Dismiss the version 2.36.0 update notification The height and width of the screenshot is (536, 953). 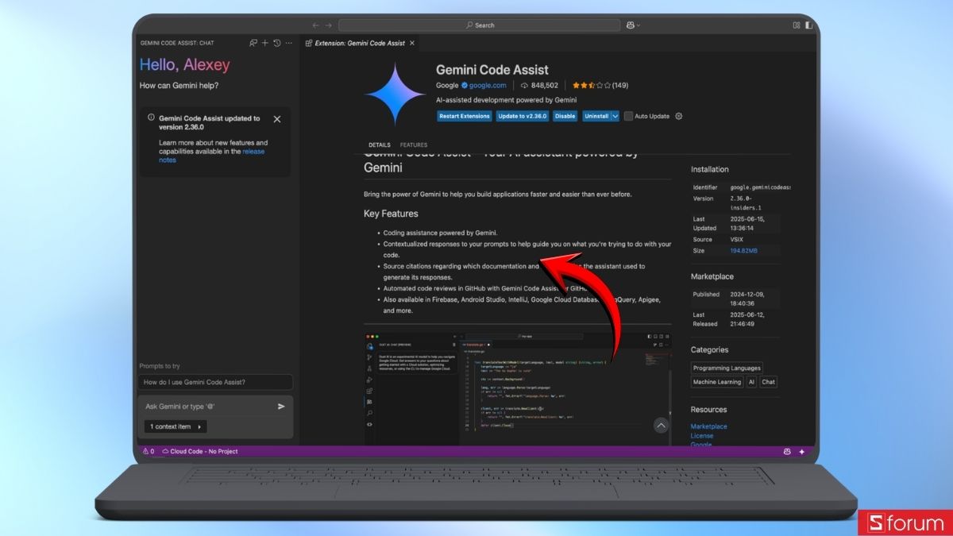[x=277, y=119]
